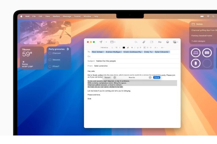Check off the Skewers reminder
This screenshot has height=144, width=217.
50,60
